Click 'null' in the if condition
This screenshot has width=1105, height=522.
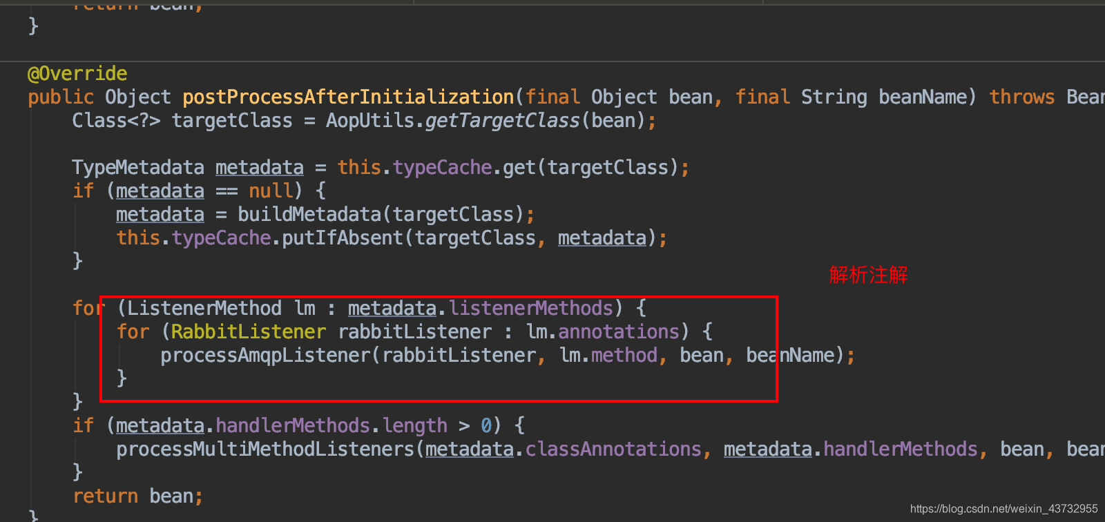click(x=271, y=191)
